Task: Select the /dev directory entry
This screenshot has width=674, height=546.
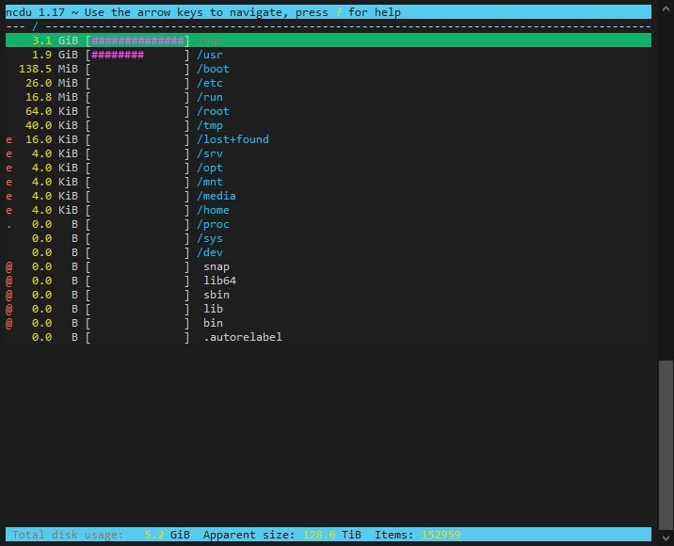Action: 209,252
